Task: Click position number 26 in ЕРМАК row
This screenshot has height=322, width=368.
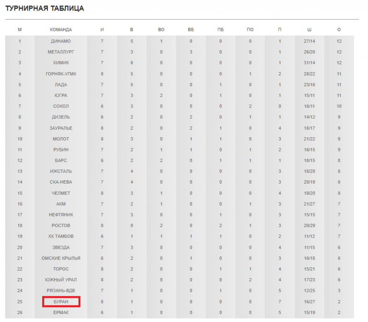Action: click(20, 313)
